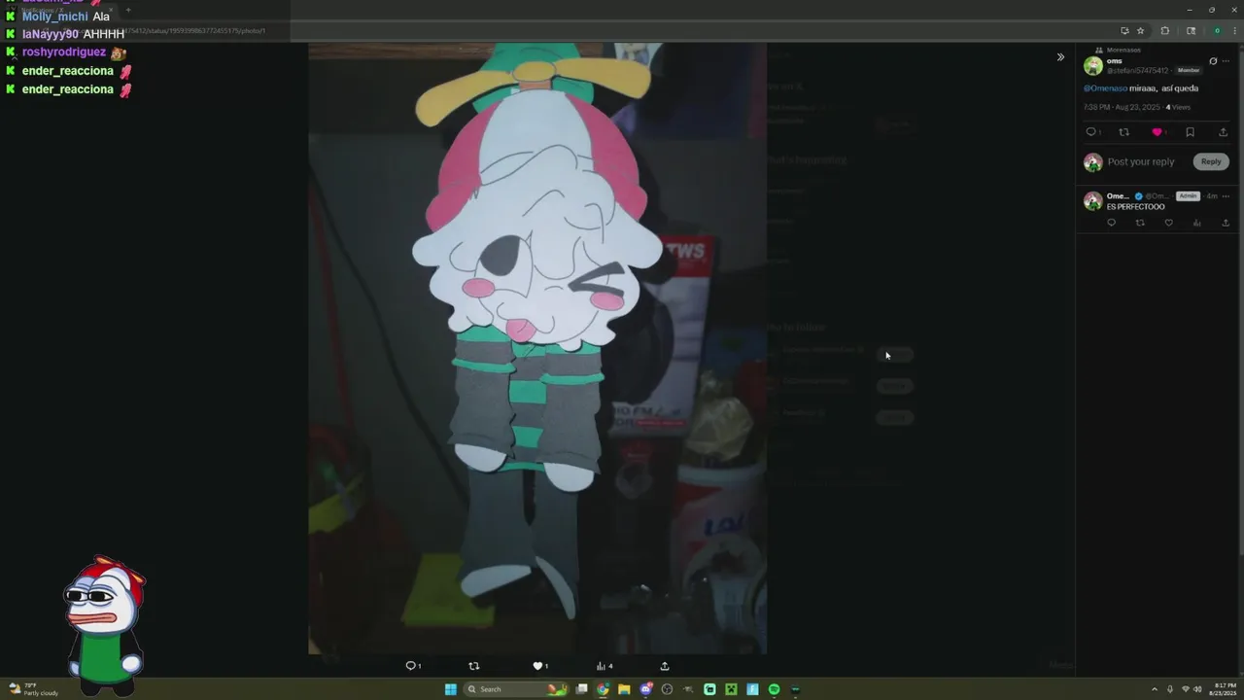Open the weather widget Partly cloudy
The height and width of the screenshot is (700, 1244).
(33, 689)
